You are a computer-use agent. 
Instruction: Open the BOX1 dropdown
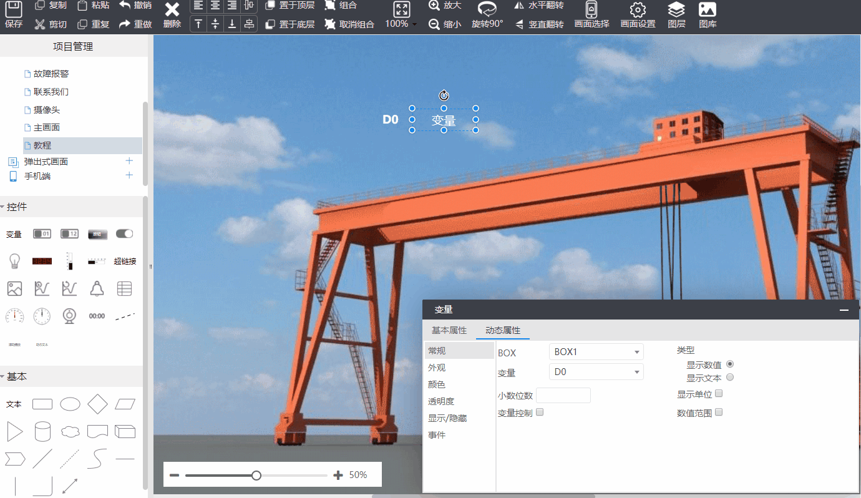(596, 352)
